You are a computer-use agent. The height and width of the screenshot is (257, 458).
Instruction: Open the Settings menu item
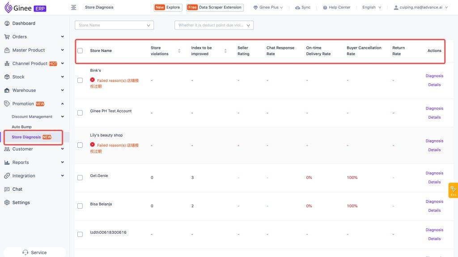(34, 203)
